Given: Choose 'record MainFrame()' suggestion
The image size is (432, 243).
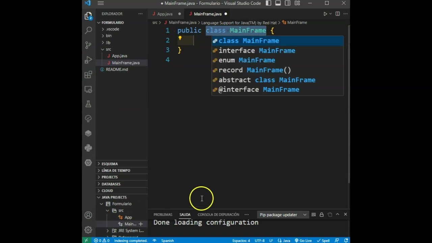Looking at the screenshot, I should click(x=277, y=70).
